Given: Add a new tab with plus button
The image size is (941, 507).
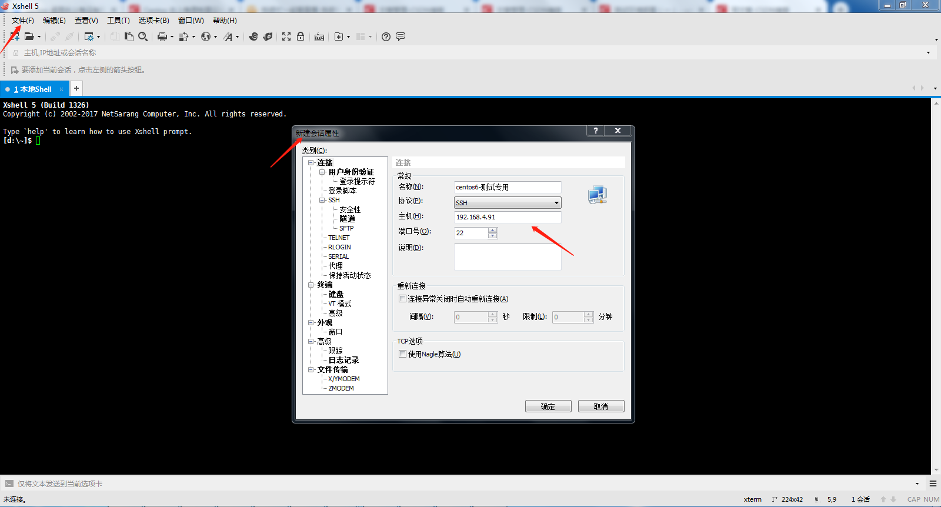Looking at the screenshot, I should click(76, 88).
